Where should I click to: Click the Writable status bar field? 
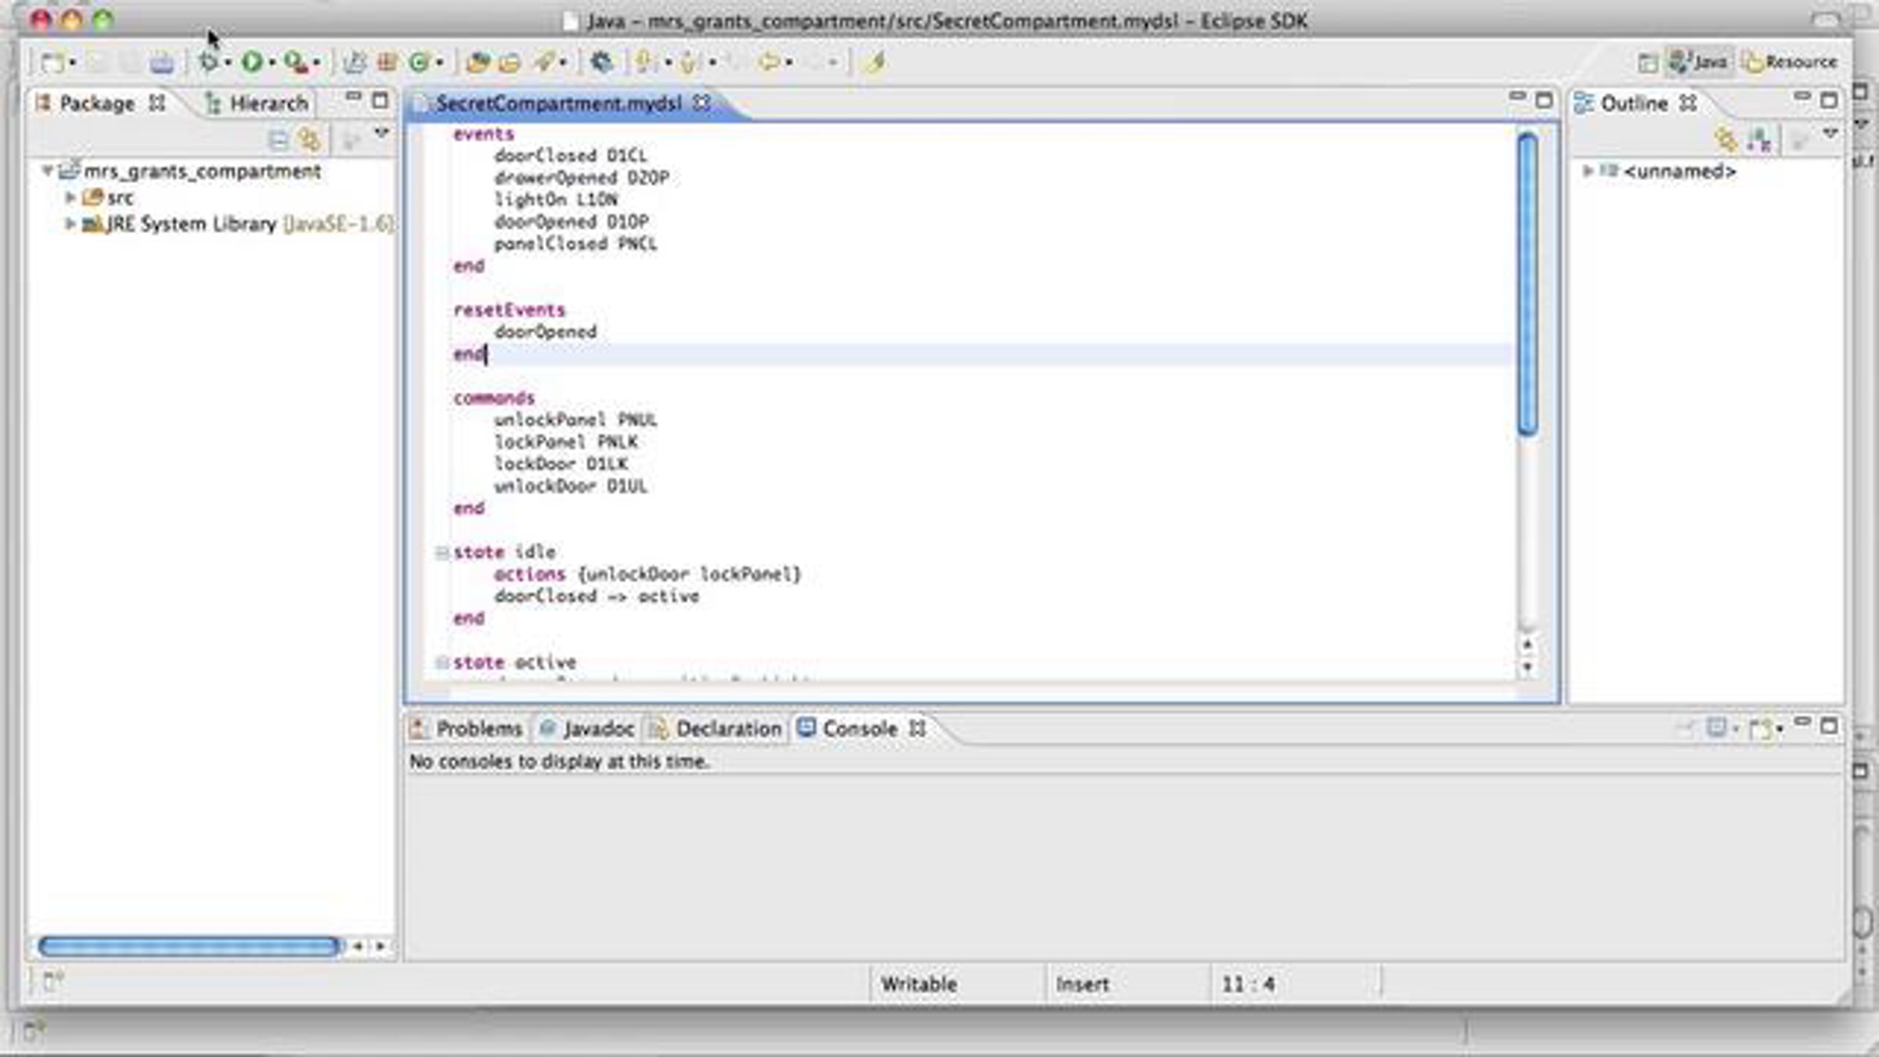pyautogui.click(x=918, y=984)
